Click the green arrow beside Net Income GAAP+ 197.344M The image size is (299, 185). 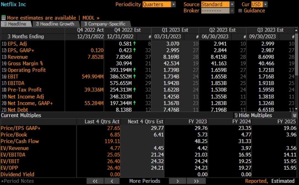tap(134, 103)
